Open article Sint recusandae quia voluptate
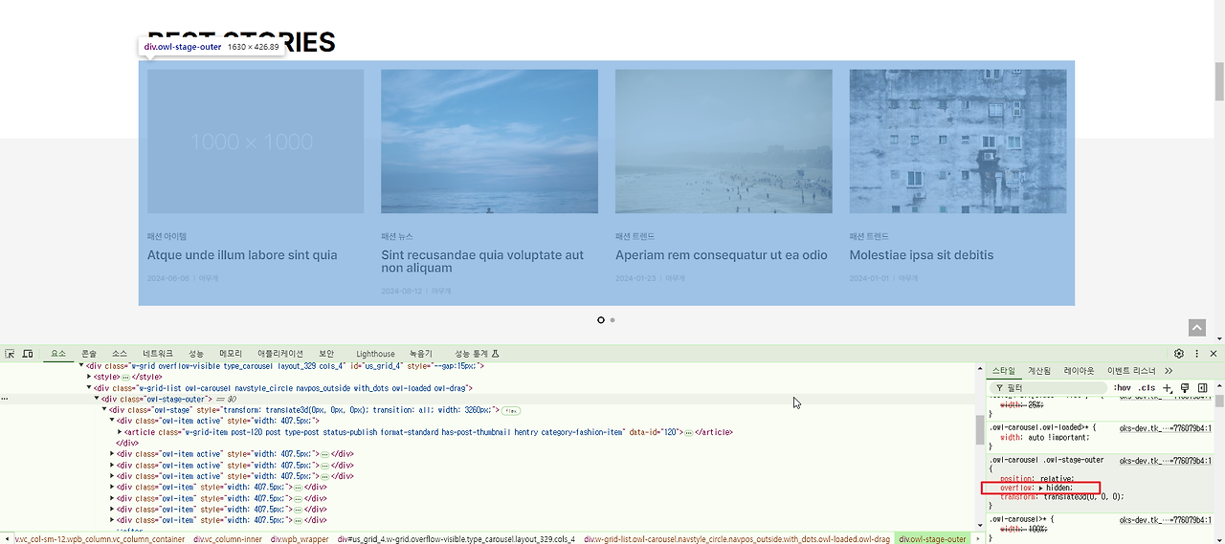The height and width of the screenshot is (544, 1225). click(x=482, y=261)
